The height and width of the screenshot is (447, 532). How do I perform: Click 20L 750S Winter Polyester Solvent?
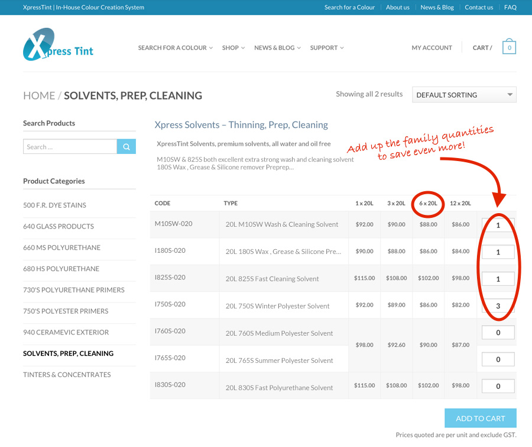(x=277, y=306)
